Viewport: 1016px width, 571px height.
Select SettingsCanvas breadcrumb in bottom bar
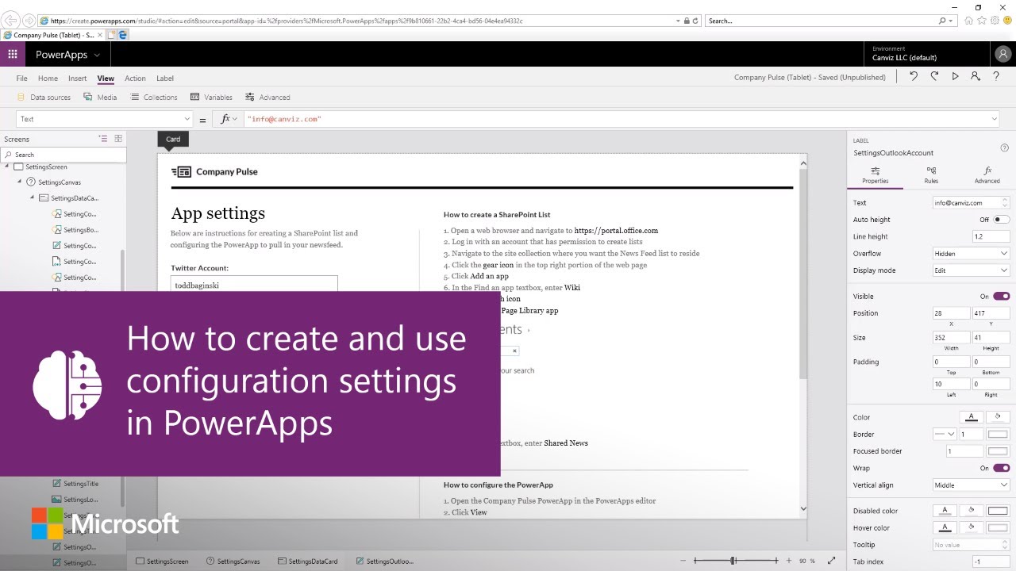tap(233, 561)
